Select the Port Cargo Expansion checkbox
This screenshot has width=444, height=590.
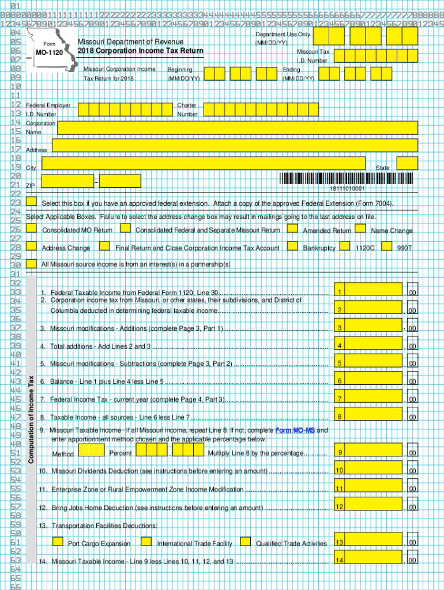pos(58,542)
